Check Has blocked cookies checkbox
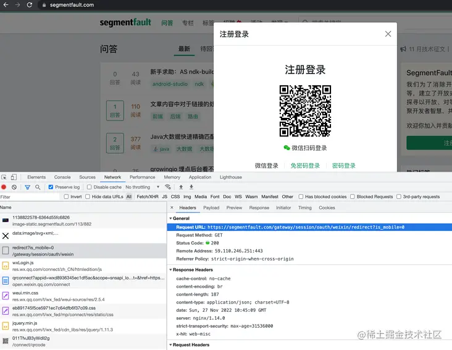The width and height of the screenshot is (452, 350). [301, 196]
